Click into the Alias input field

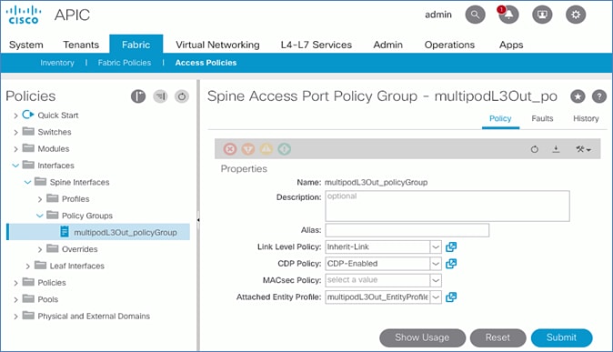pos(407,230)
